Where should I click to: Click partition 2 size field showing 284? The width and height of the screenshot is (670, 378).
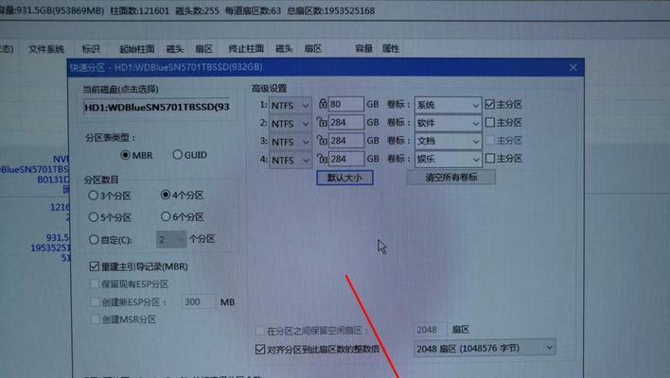[345, 123]
